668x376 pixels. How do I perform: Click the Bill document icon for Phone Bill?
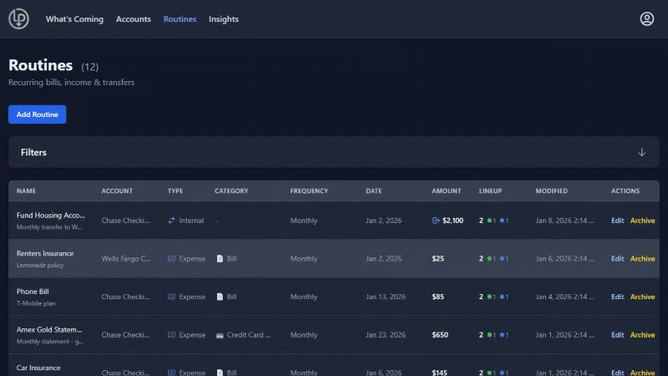tap(220, 297)
